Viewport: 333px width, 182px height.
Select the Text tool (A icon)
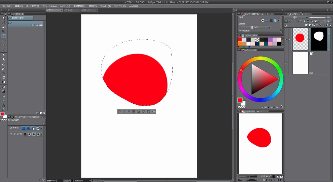point(4,105)
